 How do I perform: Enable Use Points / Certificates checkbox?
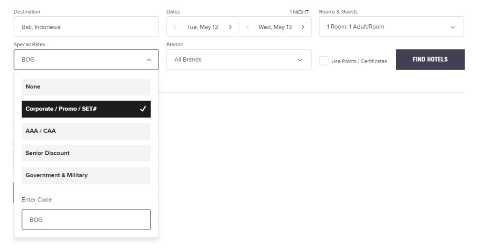pos(324,61)
